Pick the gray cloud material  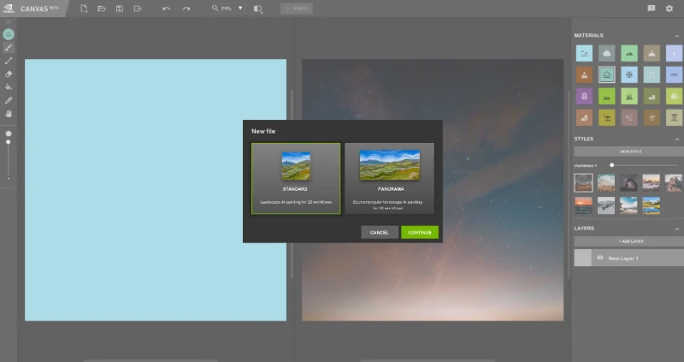[x=607, y=53]
